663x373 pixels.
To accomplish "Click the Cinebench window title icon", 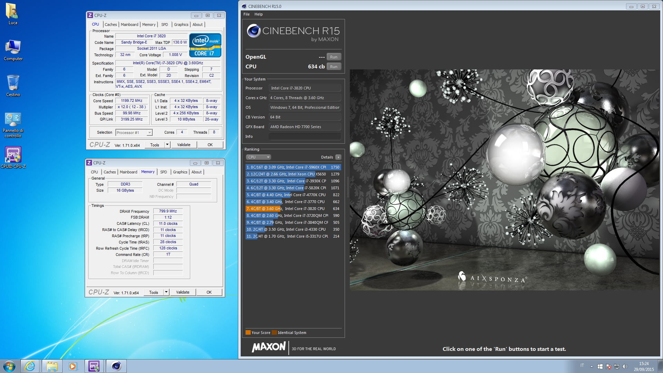I will 244,6.
